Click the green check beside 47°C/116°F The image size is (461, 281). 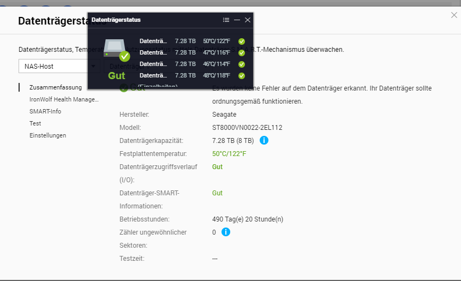[x=242, y=53]
